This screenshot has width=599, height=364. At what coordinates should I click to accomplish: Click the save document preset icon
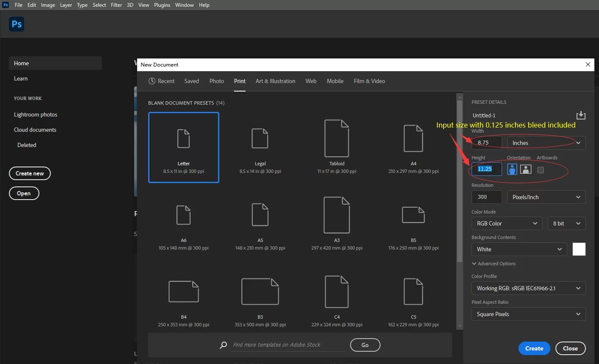click(x=580, y=115)
